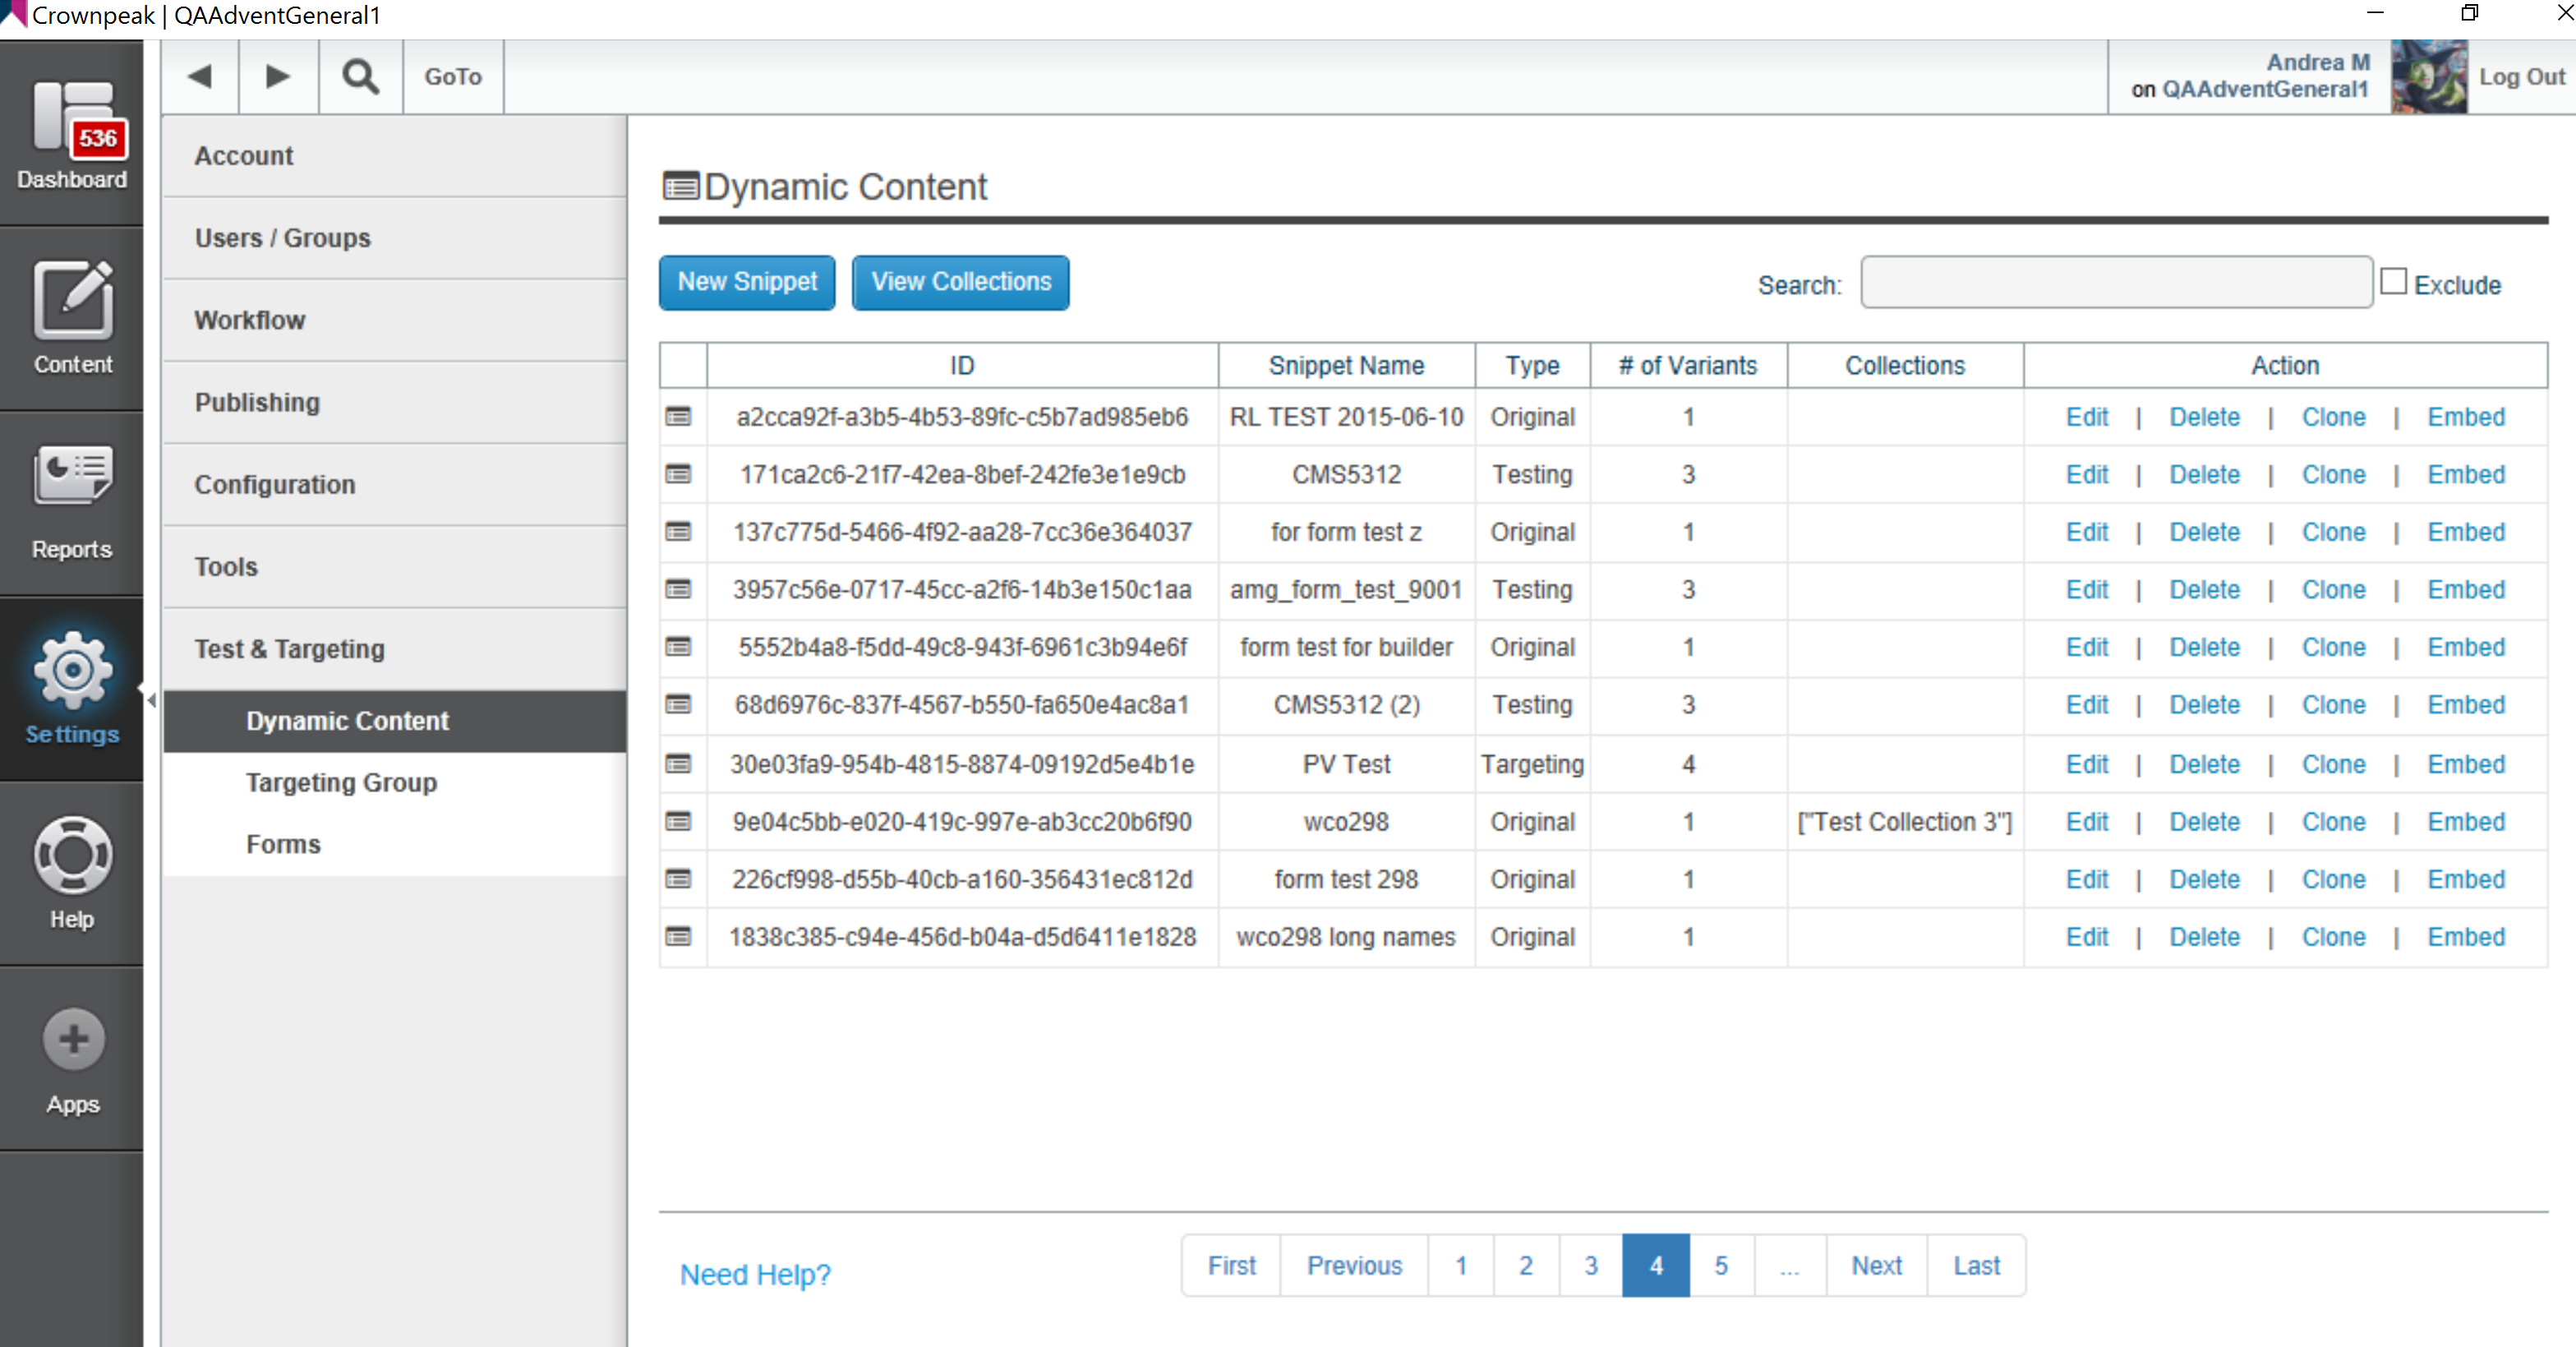The image size is (2576, 1347).
Task: Open the Reports section icon
Action: click(x=72, y=504)
